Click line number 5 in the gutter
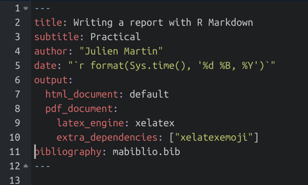 point(17,66)
